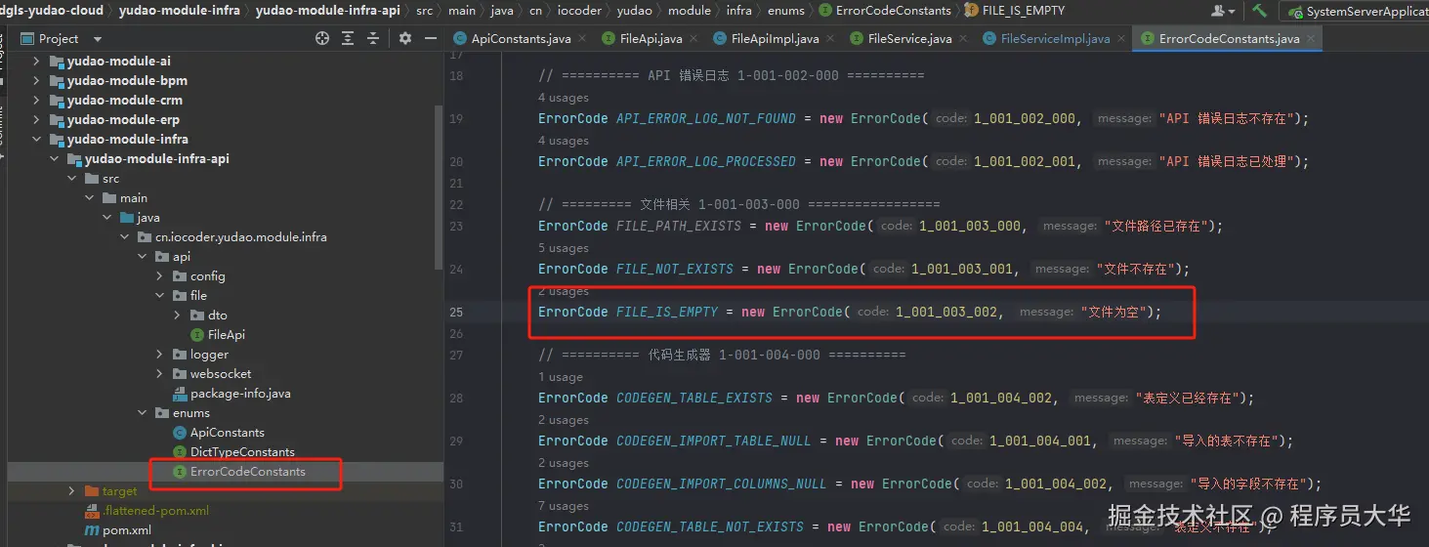Close the FileServiceImpl.java tab

pyautogui.click(x=1119, y=39)
